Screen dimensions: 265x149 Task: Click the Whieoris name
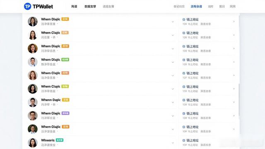48,140
